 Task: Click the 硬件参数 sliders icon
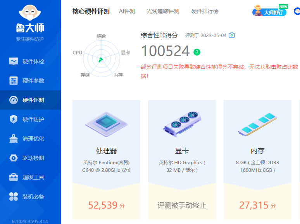click(x=14, y=81)
